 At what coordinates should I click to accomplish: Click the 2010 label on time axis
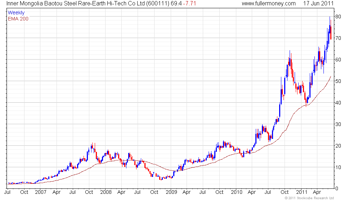[236, 192]
